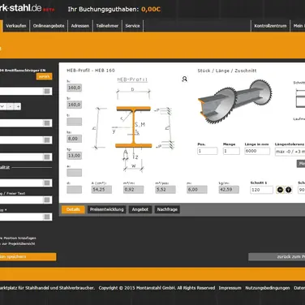Click the m²/m field showing 0,92

134,190
